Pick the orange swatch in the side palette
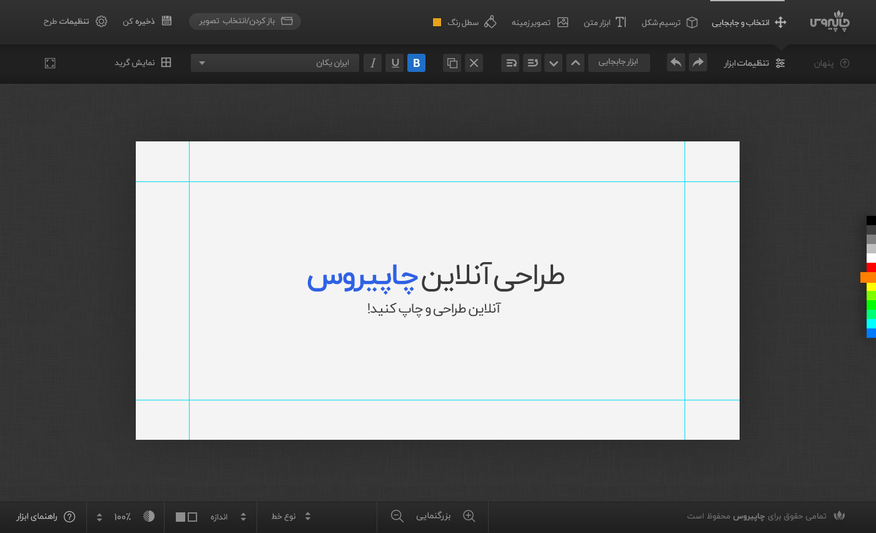The height and width of the screenshot is (533, 876). [868, 277]
